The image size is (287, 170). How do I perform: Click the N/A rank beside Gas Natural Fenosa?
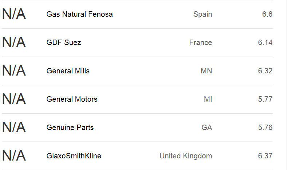(x=14, y=15)
